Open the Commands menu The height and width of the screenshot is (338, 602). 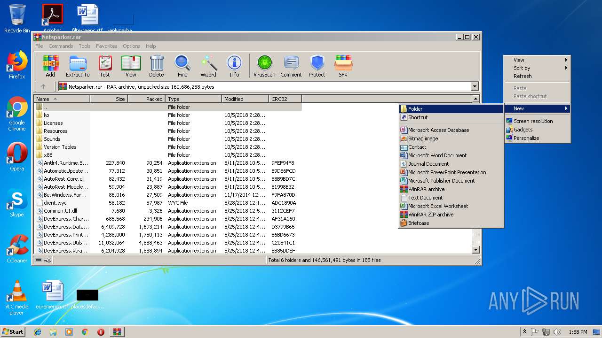[61, 46]
